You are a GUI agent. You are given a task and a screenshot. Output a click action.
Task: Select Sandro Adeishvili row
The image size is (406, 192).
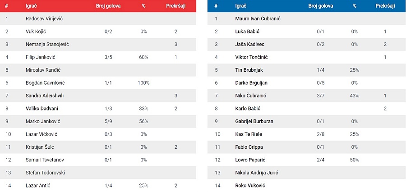[x=98, y=96]
